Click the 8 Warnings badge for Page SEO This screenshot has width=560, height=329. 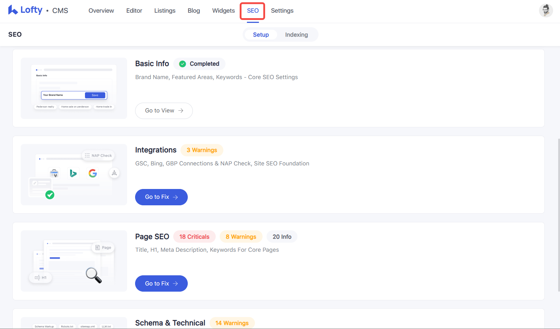tap(241, 237)
